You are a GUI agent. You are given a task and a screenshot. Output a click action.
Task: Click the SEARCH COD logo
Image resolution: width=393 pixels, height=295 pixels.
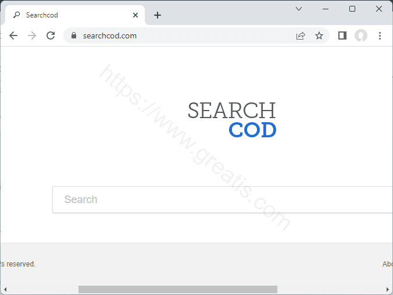[232, 120]
